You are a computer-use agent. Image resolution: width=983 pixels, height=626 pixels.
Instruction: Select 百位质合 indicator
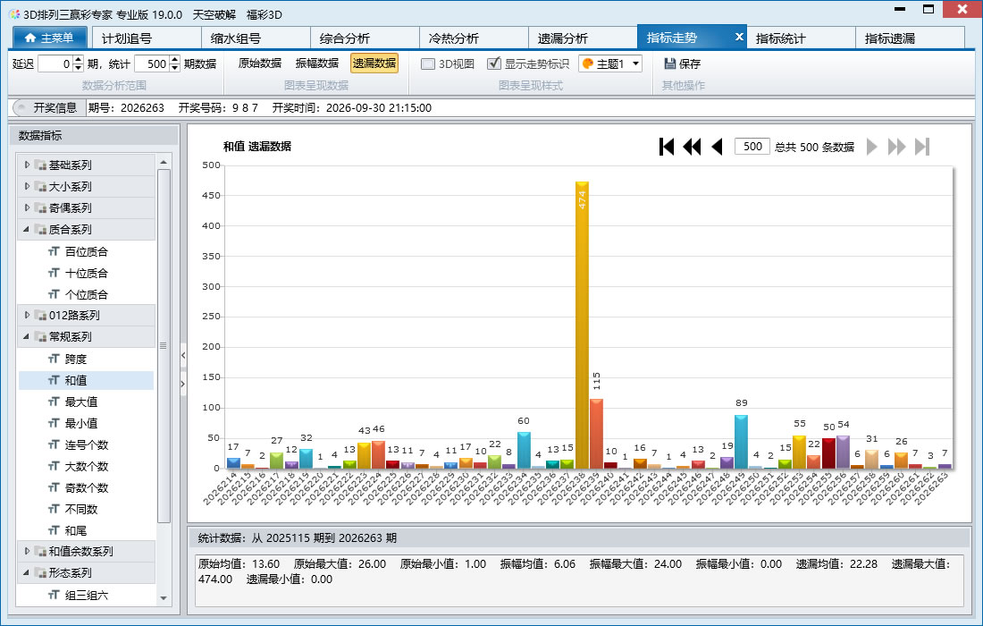(x=87, y=251)
